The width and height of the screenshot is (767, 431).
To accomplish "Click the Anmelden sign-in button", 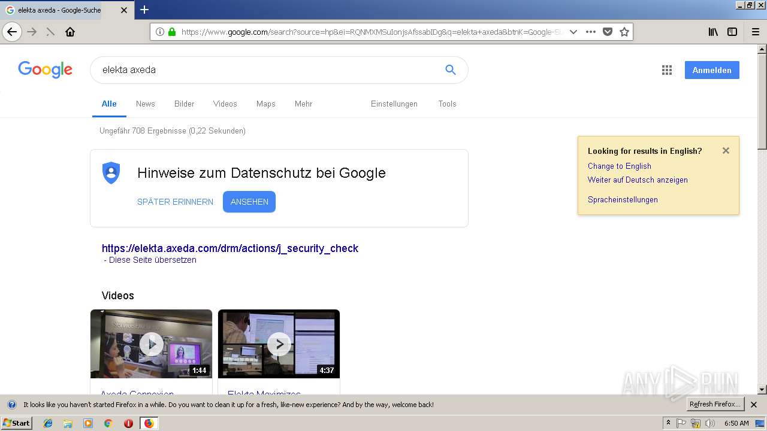I will click(x=712, y=70).
